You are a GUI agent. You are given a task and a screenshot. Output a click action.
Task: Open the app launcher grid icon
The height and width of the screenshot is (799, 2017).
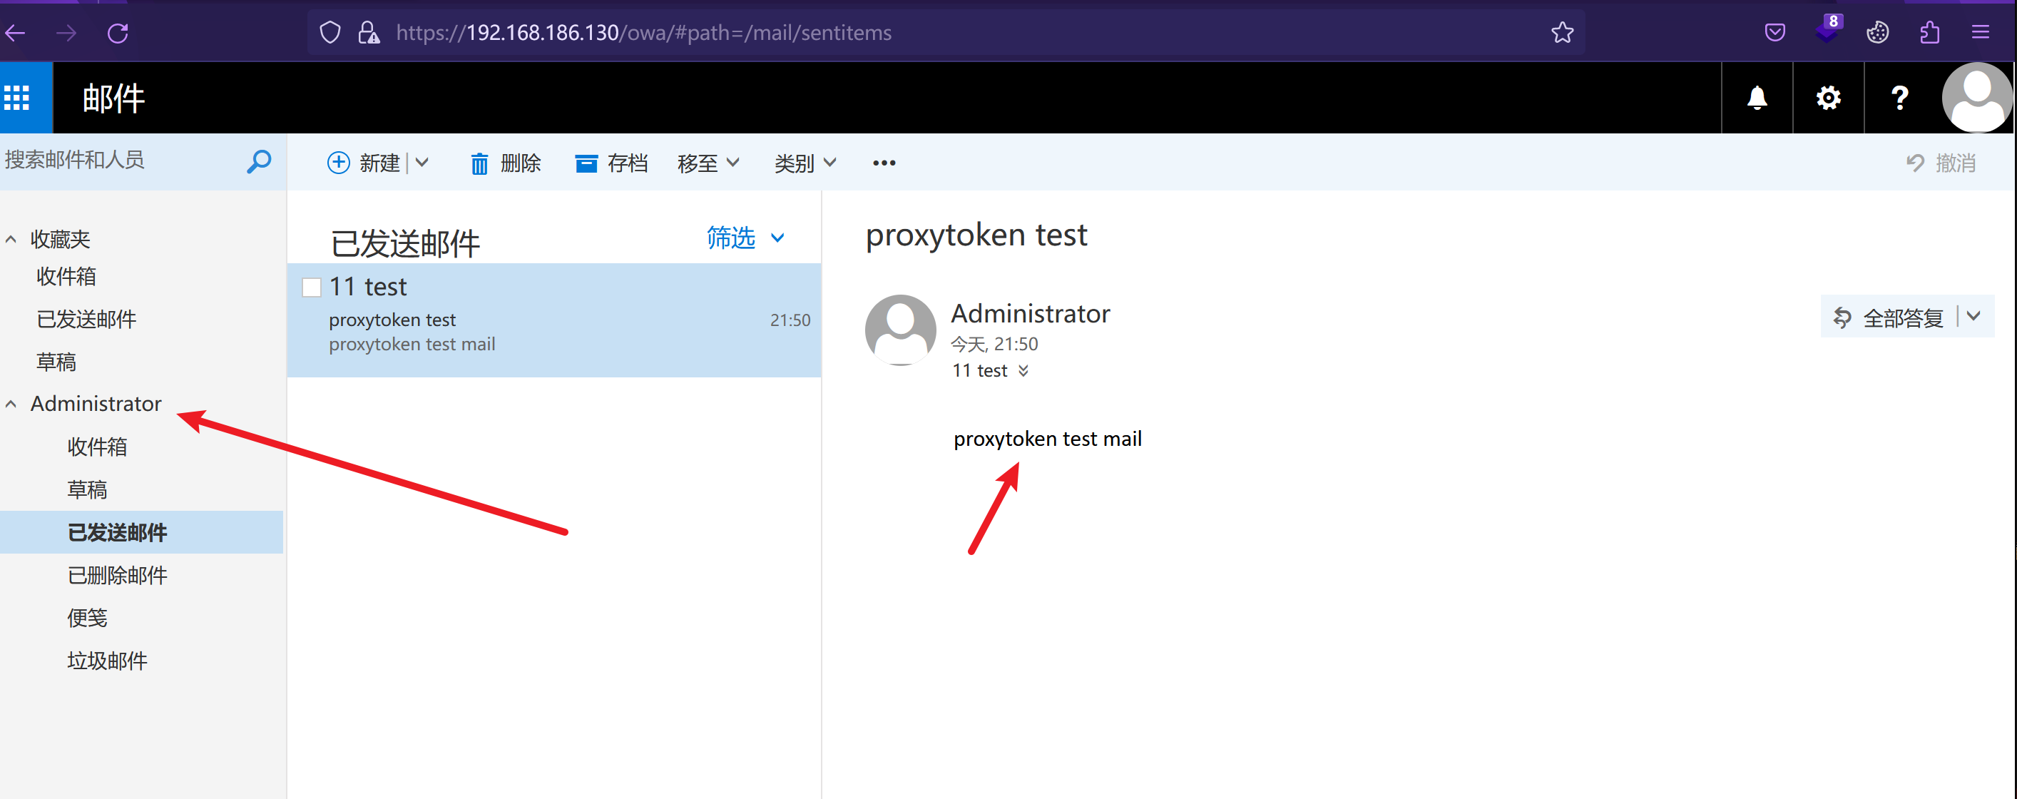point(17,98)
